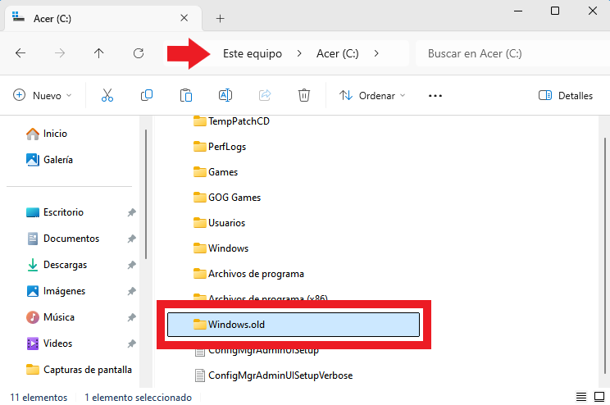Click the Buscar en Acer (C:) search box
The height and width of the screenshot is (405, 610).
[512, 53]
